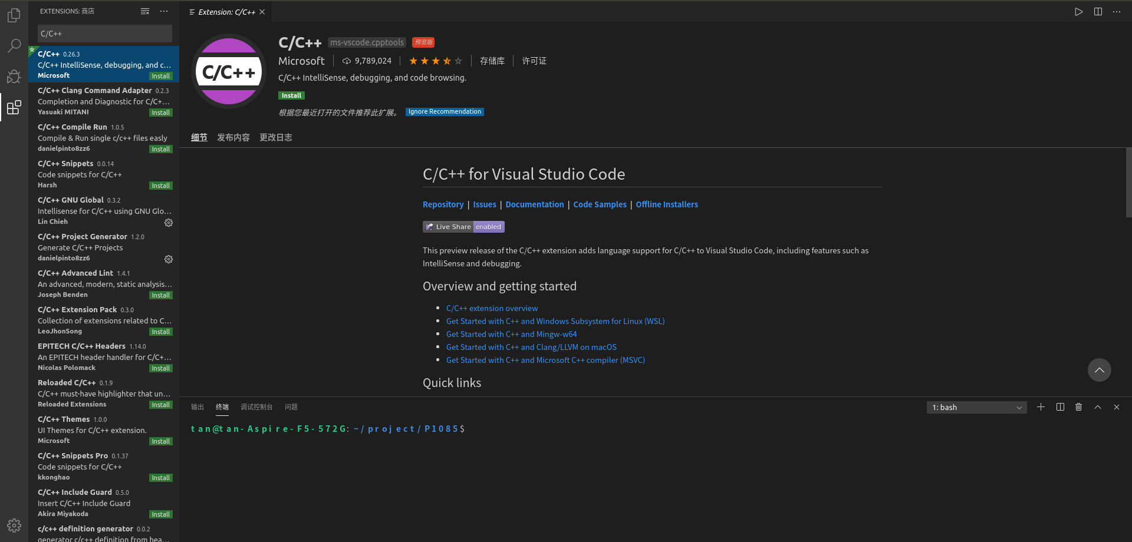Split the editor using the split icon
The image size is (1132, 542).
coord(1098,11)
